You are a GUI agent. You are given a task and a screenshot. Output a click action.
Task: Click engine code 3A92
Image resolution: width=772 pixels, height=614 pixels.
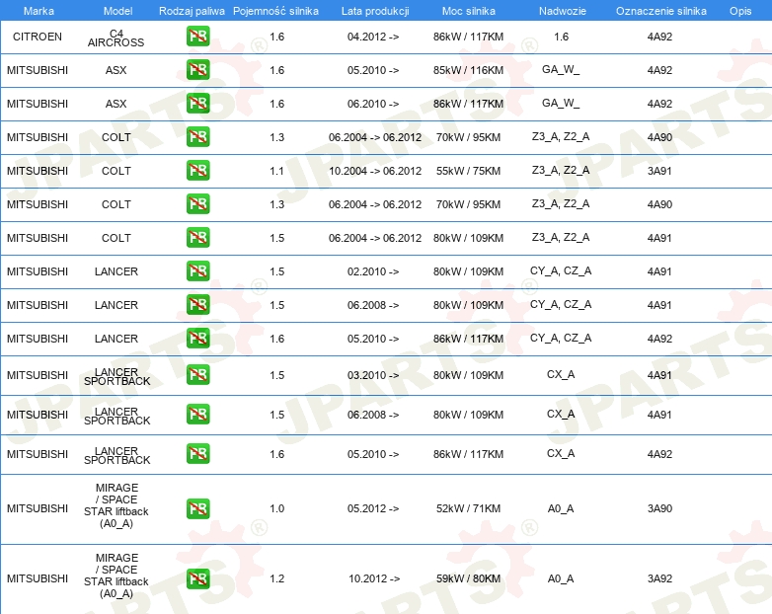[x=659, y=578]
